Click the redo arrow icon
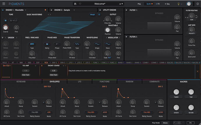This screenshot has height=125, width=201. coord(183,123)
